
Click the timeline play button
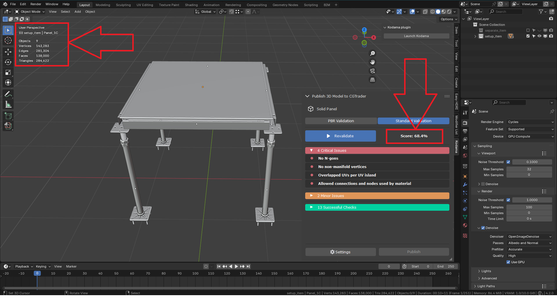(x=236, y=266)
